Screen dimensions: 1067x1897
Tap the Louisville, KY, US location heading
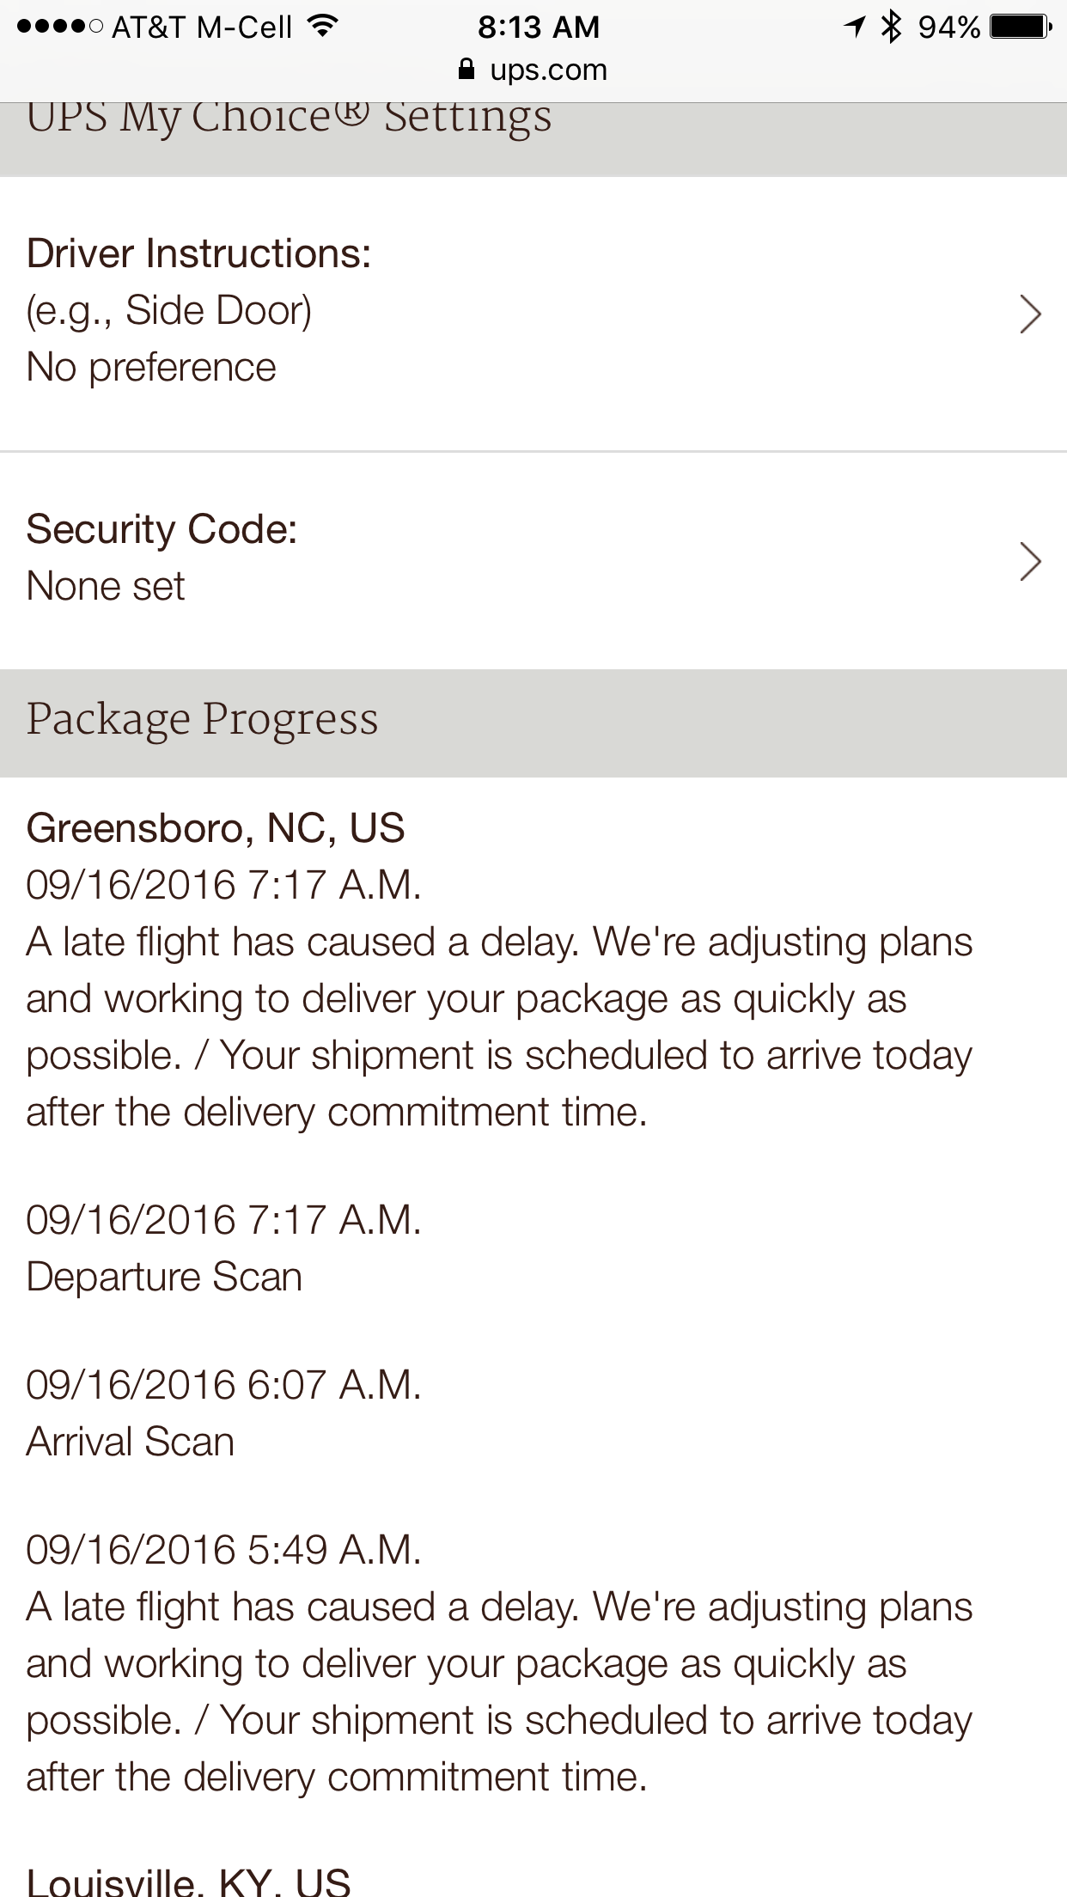188,1882
